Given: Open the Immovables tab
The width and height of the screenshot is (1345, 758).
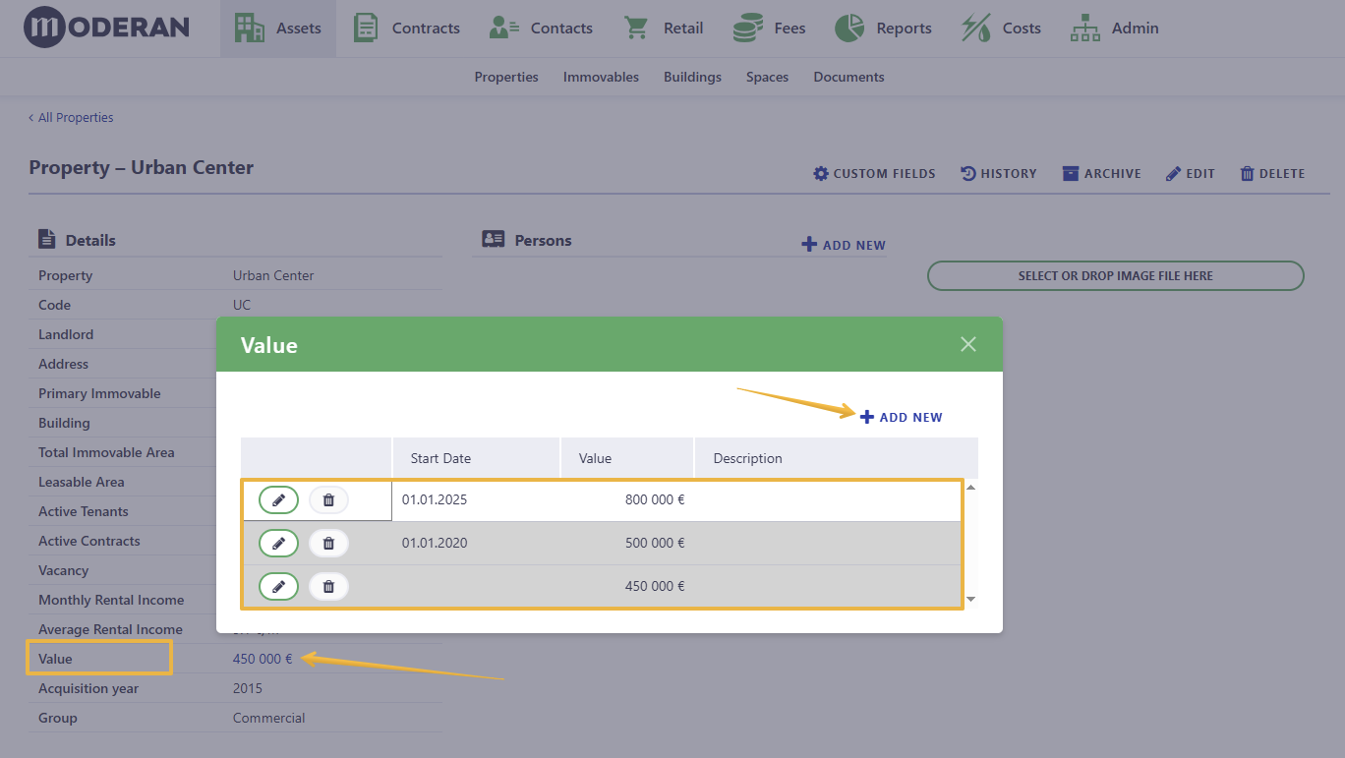Looking at the screenshot, I should (x=601, y=77).
